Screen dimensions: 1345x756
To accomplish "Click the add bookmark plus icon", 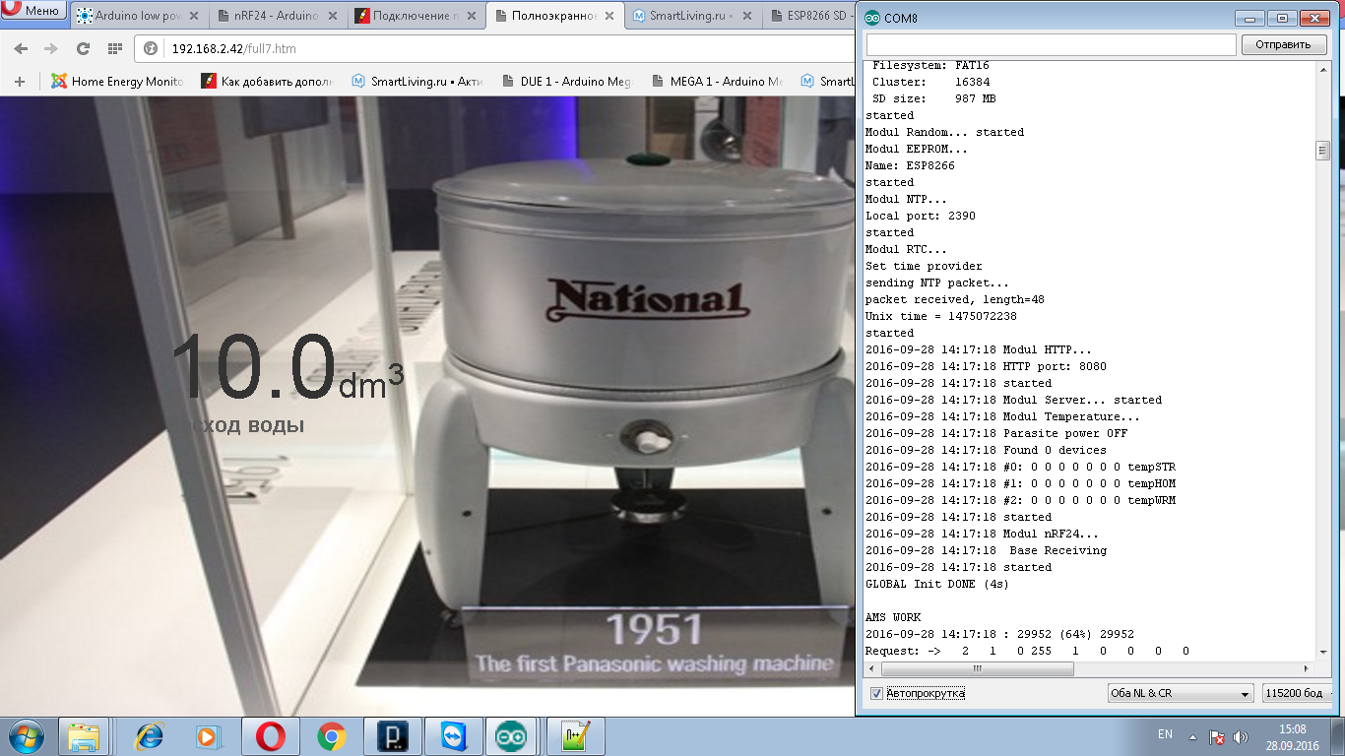I will pos(19,82).
